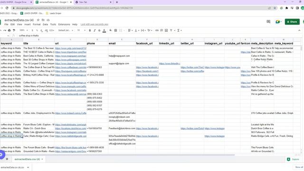Select the office@rialtobridgecafe email cell
The height and width of the screenshot is (171, 304).
coord(122,143)
